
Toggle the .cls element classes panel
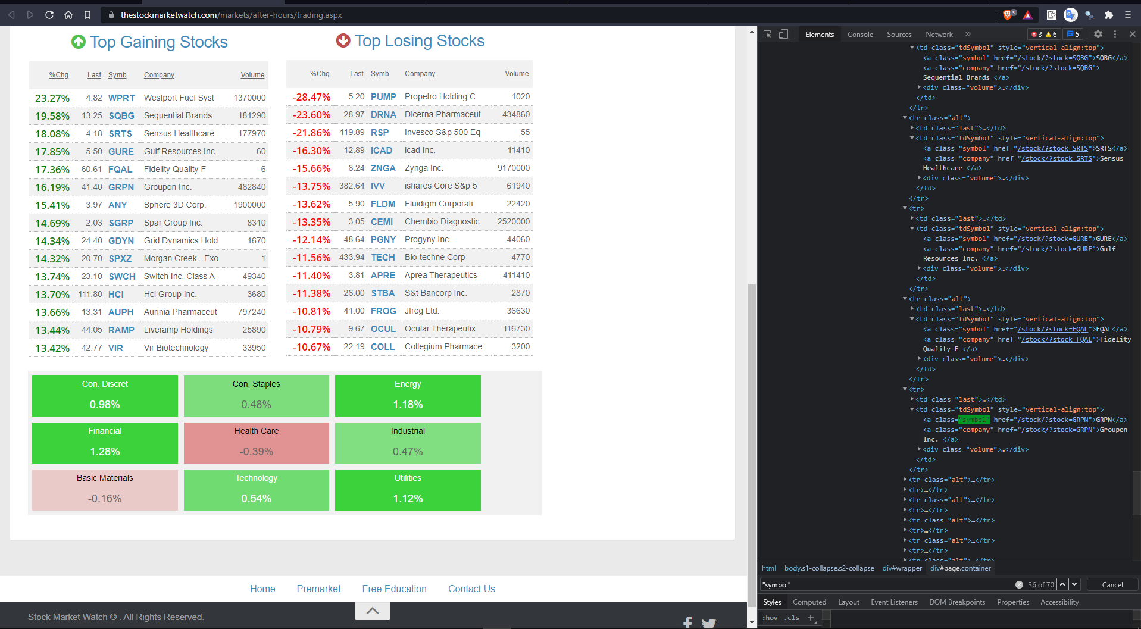(792, 618)
